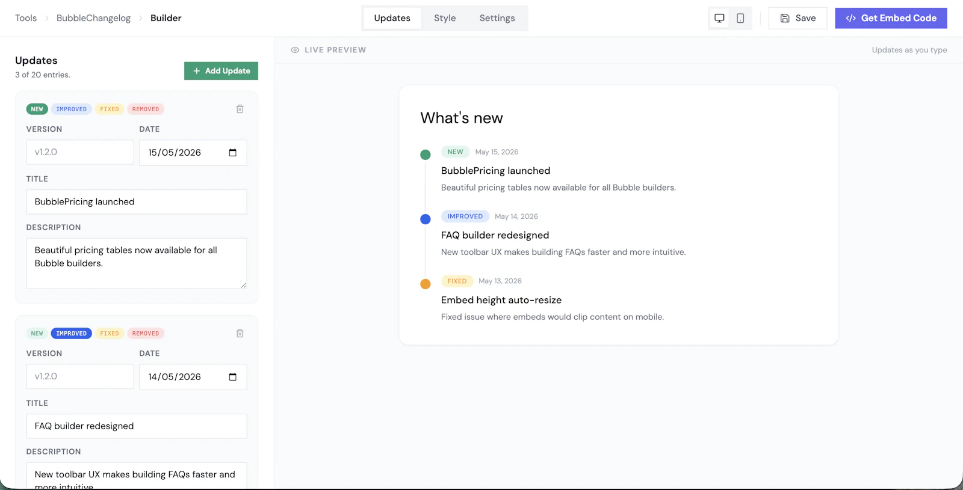Screen dimensions: 963x490
Task: Click 'Updates as you type' text
Action: coord(909,50)
